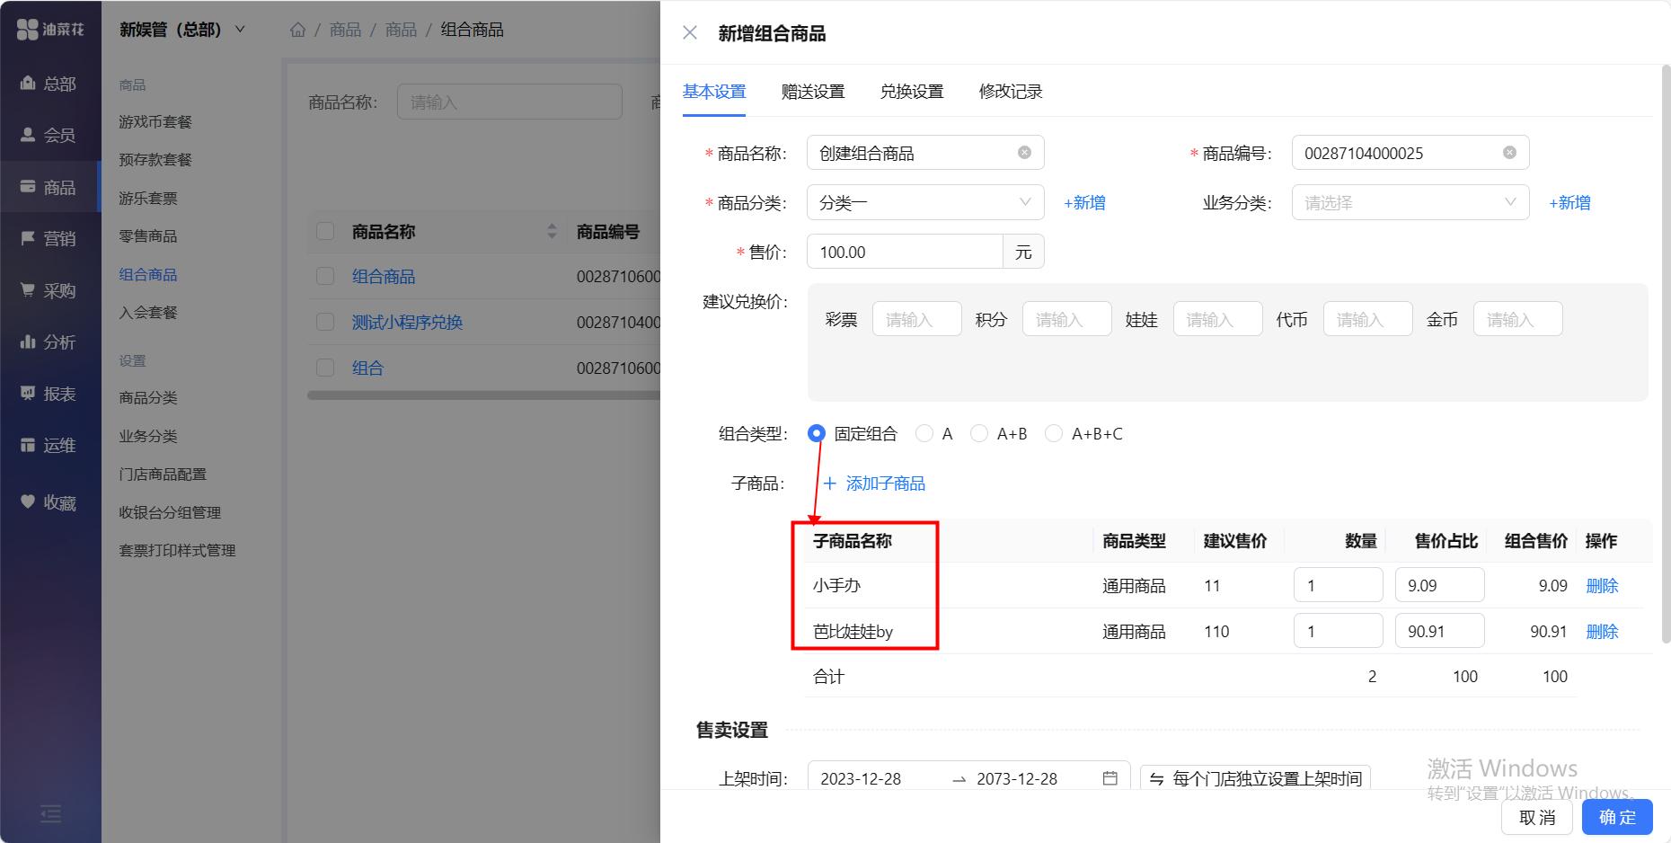This screenshot has width=1671, height=843.
Task: Open 入会套餐 menu item
Action: [x=148, y=312]
